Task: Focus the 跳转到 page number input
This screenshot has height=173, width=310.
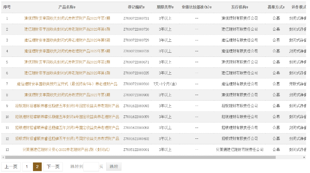Action: [91, 167]
